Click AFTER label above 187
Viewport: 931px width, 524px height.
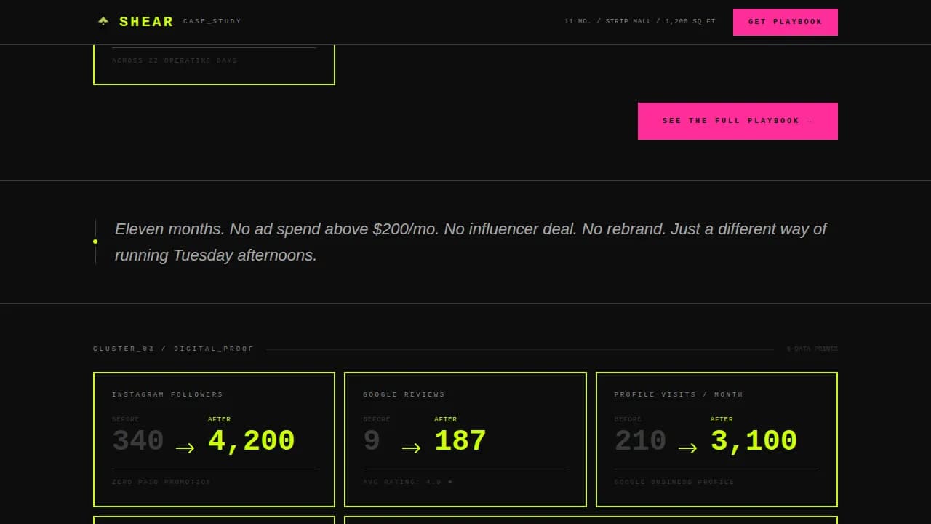coord(446,419)
